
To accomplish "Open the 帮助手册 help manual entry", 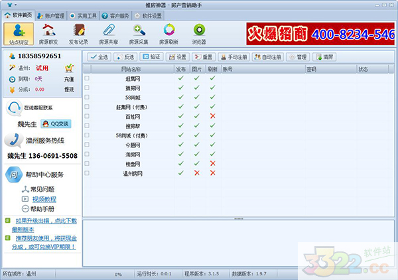I will [x=38, y=209].
